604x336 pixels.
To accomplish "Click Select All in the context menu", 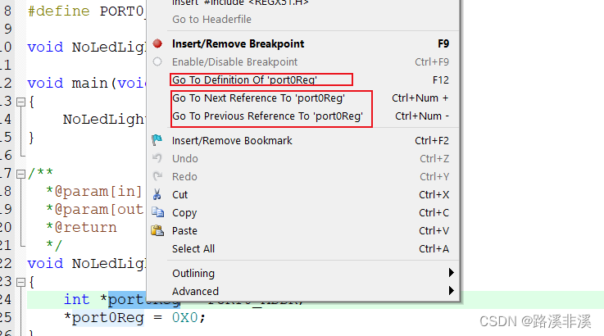I will point(193,248).
